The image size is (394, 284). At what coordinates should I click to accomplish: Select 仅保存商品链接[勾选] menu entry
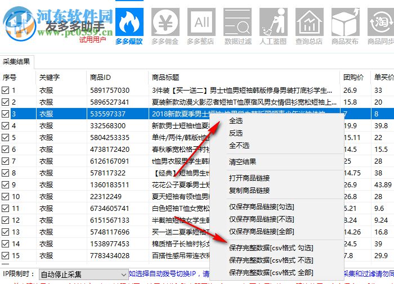(x=261, y=206)
